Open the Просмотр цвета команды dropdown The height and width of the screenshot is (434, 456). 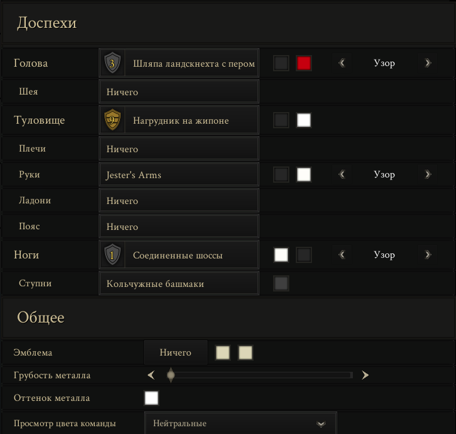[x=241, y=423]
